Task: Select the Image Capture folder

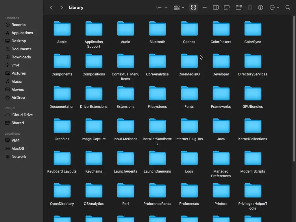Action: [94, 126]
